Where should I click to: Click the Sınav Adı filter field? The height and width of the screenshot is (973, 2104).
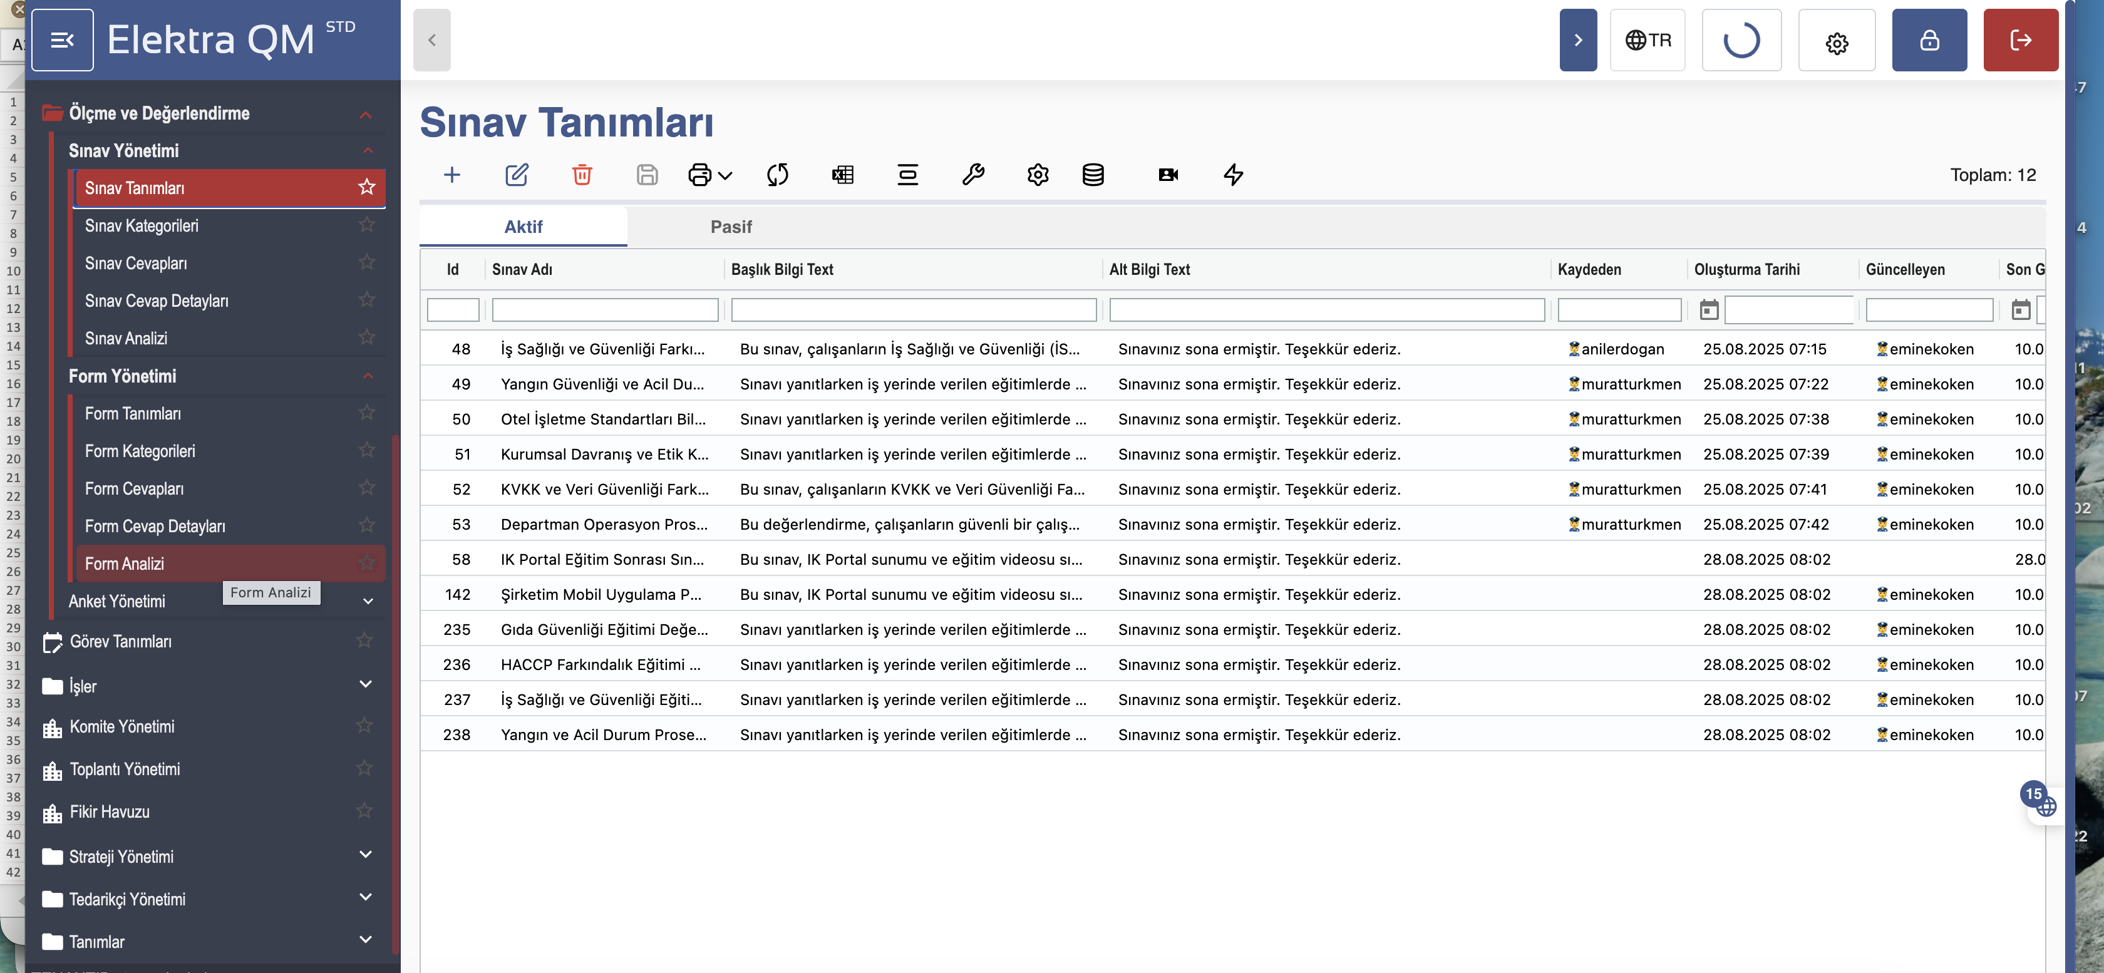pyautogui.click(x=604, y=311)
